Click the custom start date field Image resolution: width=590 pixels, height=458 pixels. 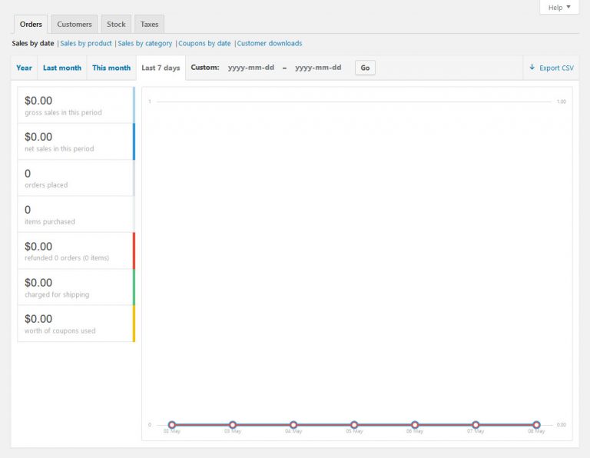click(x=250, y=68)
